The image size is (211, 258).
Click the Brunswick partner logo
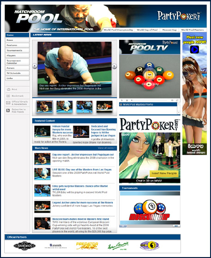coord(24,246)
